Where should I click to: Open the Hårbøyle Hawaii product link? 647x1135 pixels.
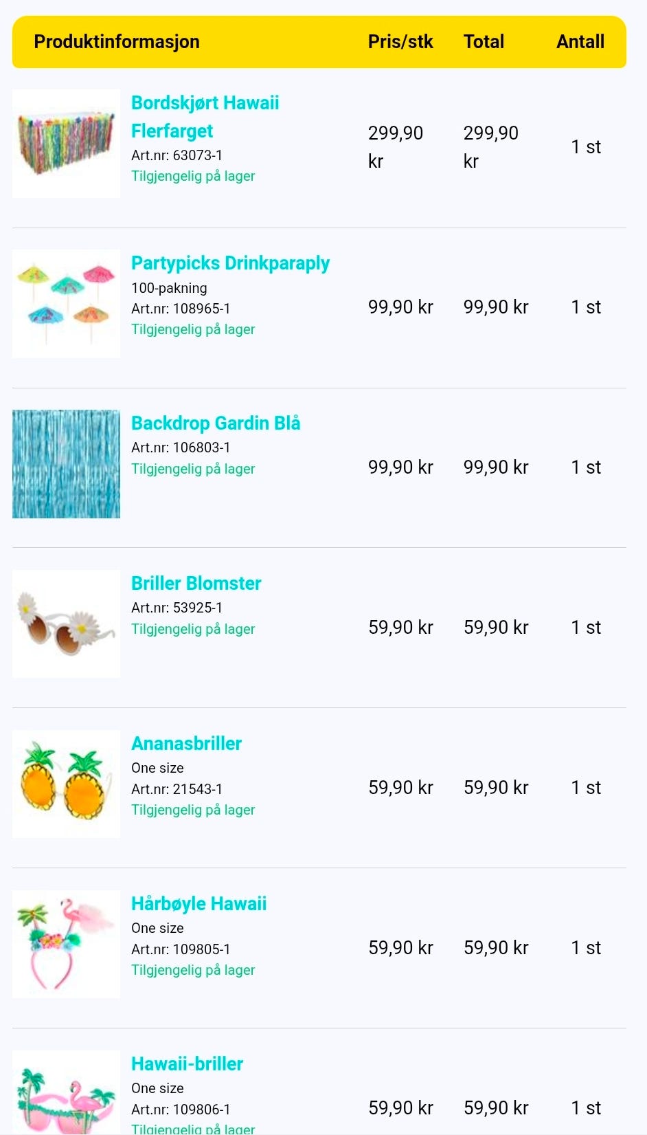pyautogui.click(x=198, y=903)
